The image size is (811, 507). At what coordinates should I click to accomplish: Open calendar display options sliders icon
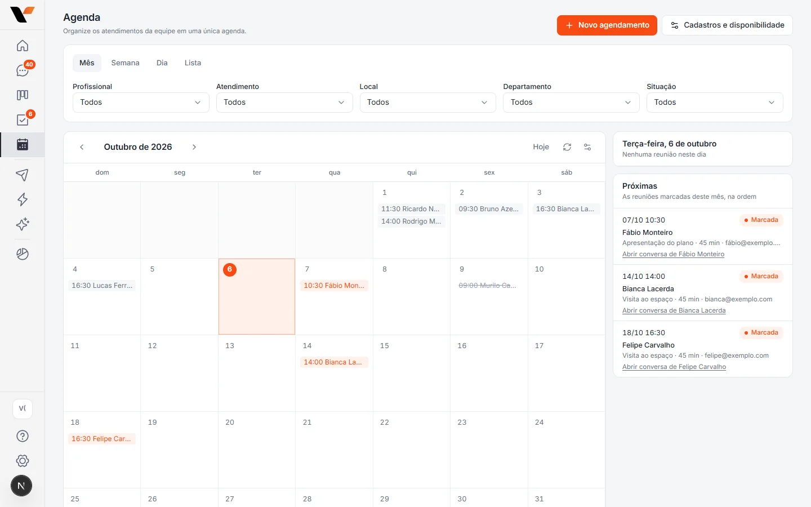pos(587,147)
